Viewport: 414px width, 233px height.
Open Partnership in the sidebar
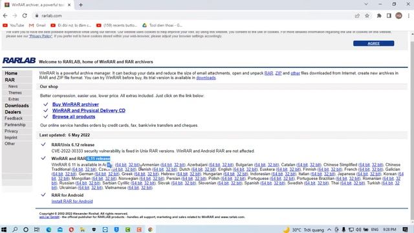pos(15,125)
